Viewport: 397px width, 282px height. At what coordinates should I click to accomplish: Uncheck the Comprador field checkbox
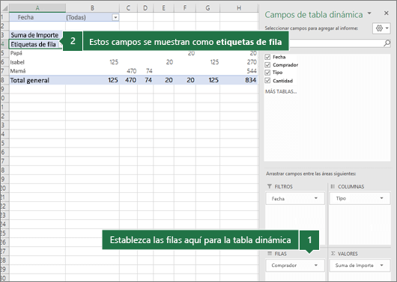pyautogui.click(x=267, y=65)
